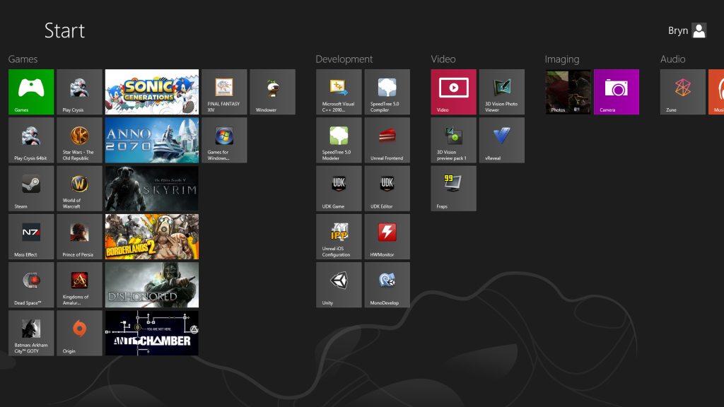The width and height of the screenshot is (724, 407).
Task: Launch MonoDevelop
Action: click(387, 285)
